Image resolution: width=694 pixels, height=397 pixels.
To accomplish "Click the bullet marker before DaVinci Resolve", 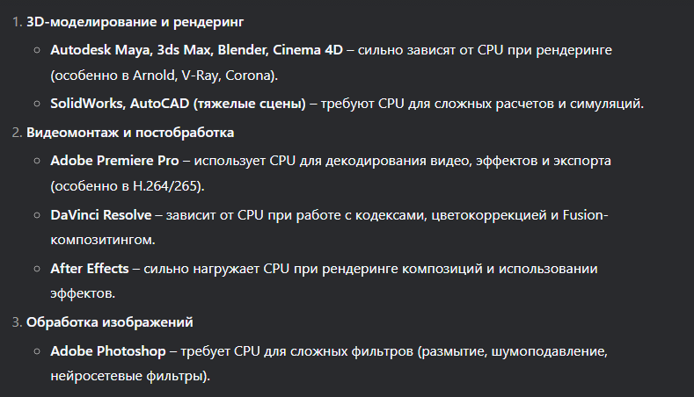I will click(x=37, y=215).
